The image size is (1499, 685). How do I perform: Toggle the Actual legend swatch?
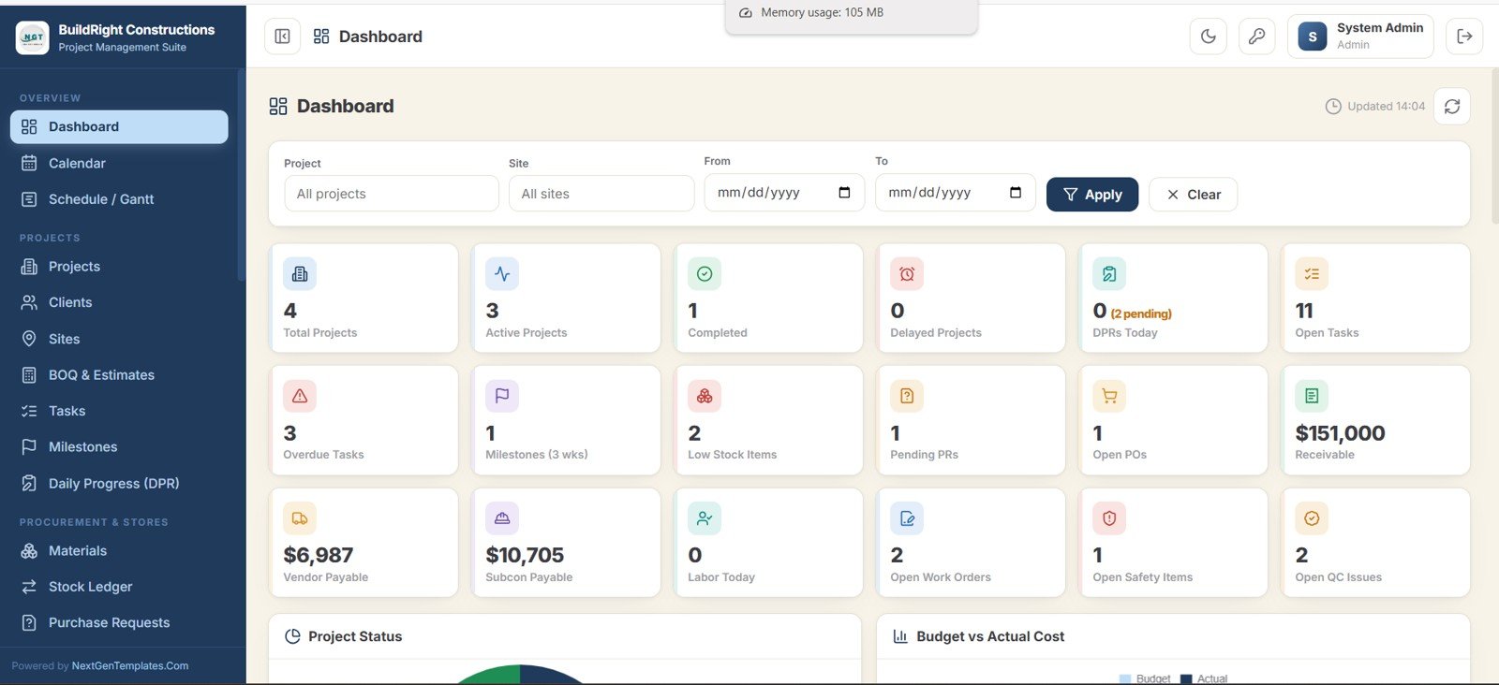coord(1187,679)
